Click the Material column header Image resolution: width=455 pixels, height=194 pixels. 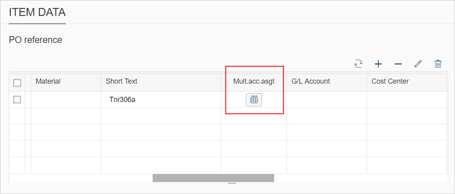click(48, 81)
